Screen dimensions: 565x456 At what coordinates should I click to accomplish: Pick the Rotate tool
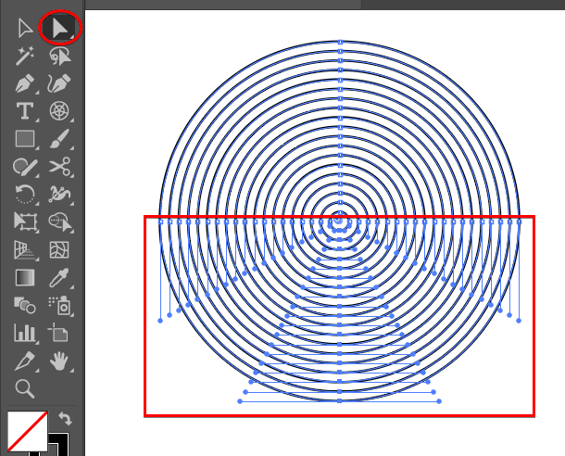tap(25, 195)
